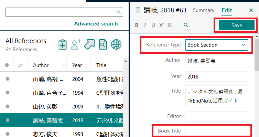Screen dimensions: 259x137
Task: Click the share library person-plus icon
Action: (x=76, y=44)
